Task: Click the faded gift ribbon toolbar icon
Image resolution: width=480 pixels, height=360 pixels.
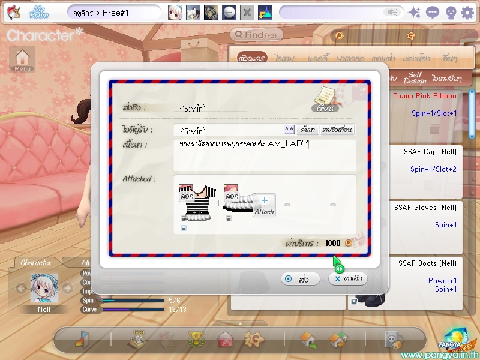Action: pos(166,339)
